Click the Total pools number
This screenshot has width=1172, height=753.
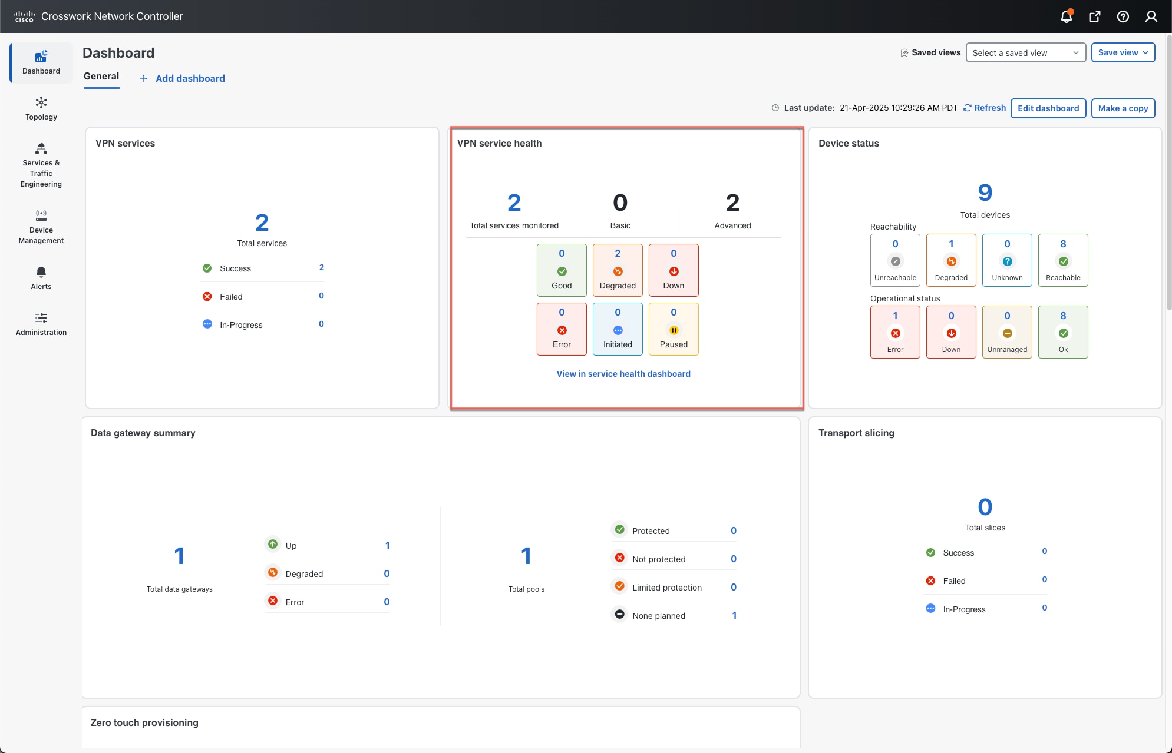526,556
